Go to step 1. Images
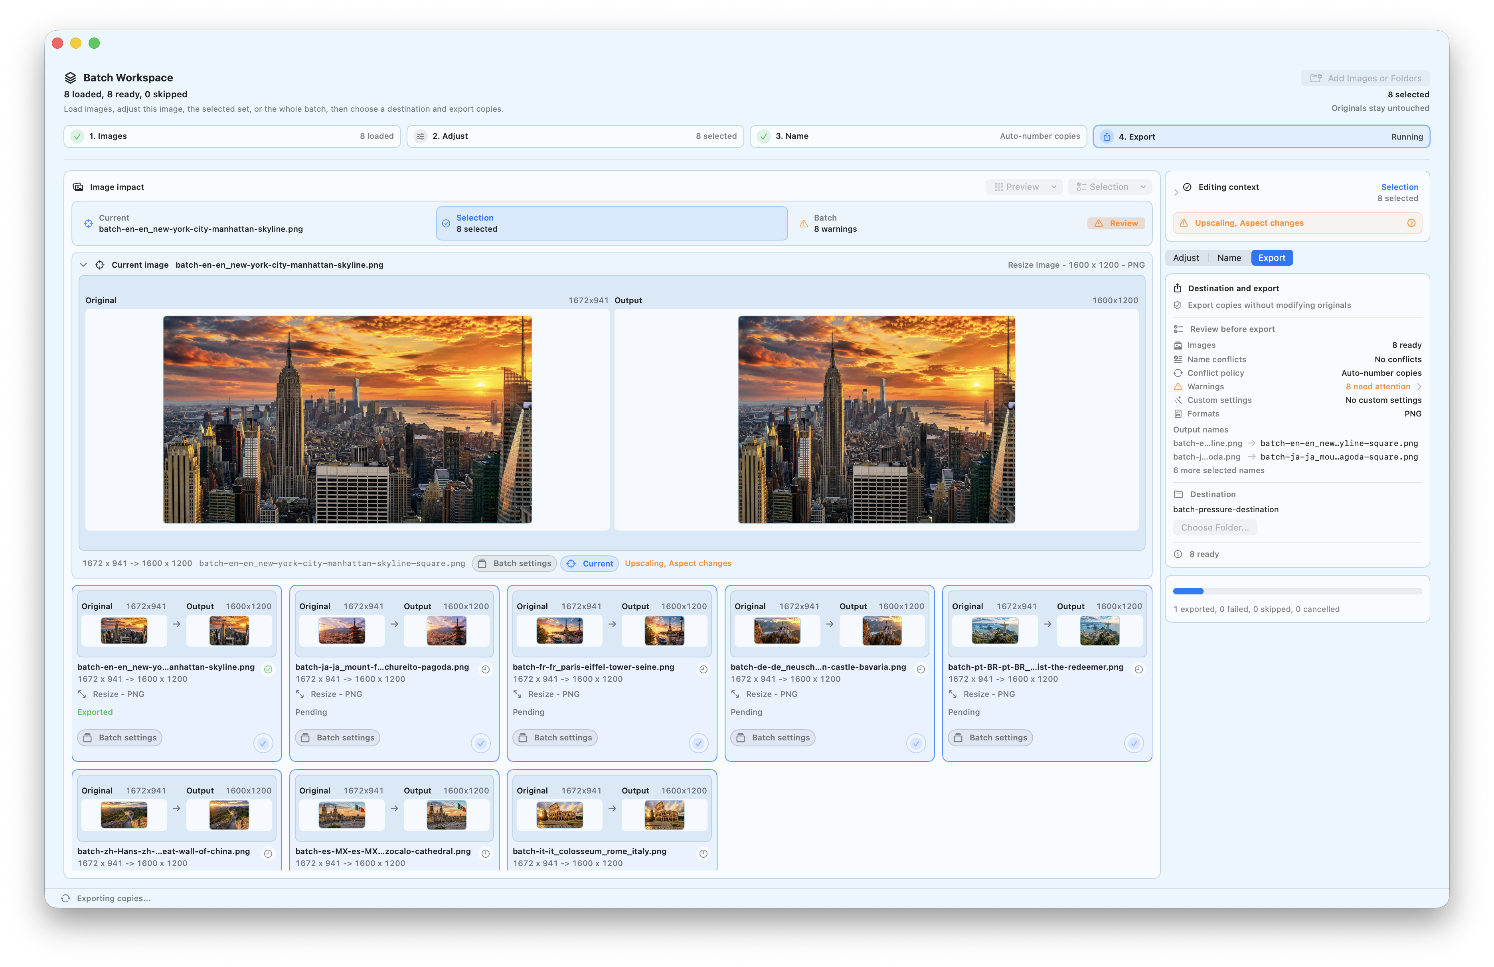 click(x=232, y=136)
